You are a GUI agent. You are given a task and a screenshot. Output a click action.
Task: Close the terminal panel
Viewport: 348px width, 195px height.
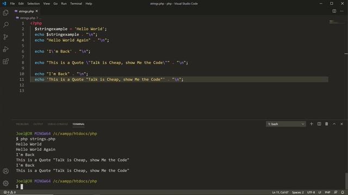[x=341, y=124]
